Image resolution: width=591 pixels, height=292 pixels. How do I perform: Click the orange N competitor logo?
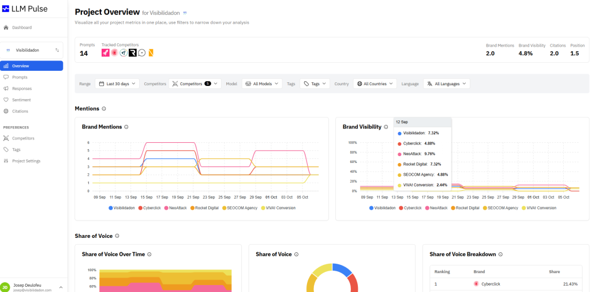click(151, 53)
